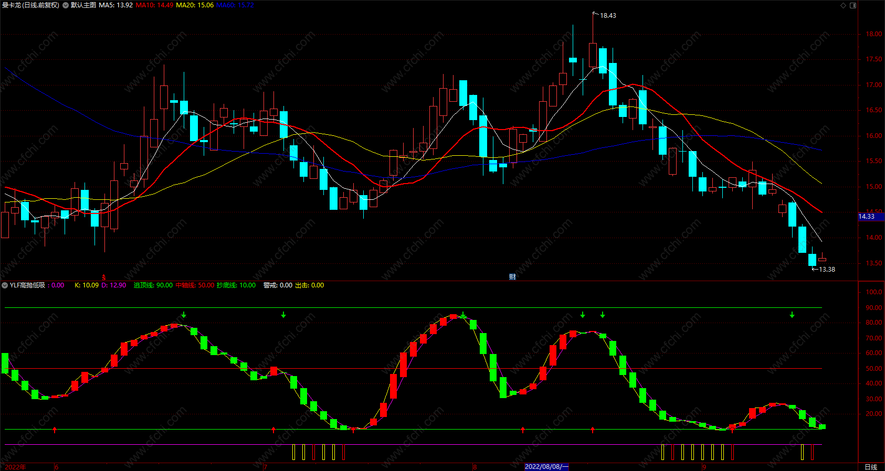This screenshot has height=471, width=885.
Task: Click the green down arrow signal in September
Action: (x=792, y=315)
